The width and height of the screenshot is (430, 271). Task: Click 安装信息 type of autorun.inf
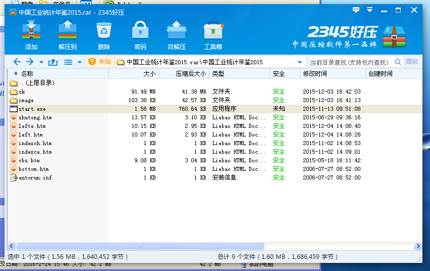point(224,177)
